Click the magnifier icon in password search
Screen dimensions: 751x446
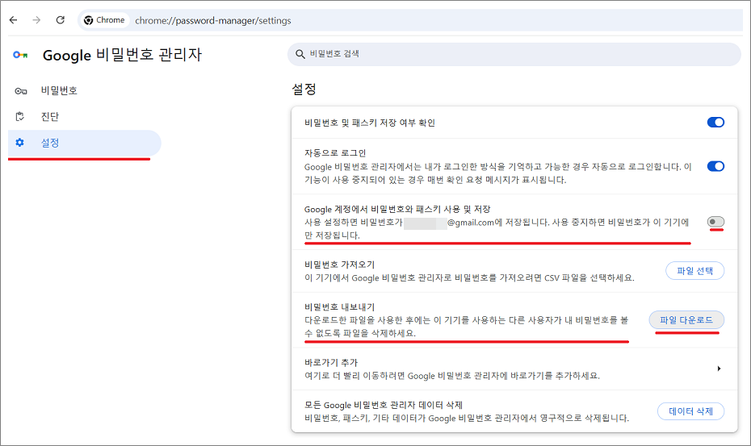(300, 54)
